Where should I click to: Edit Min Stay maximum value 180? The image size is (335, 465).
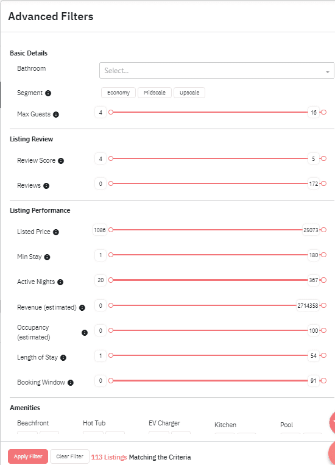click(313, 255)
